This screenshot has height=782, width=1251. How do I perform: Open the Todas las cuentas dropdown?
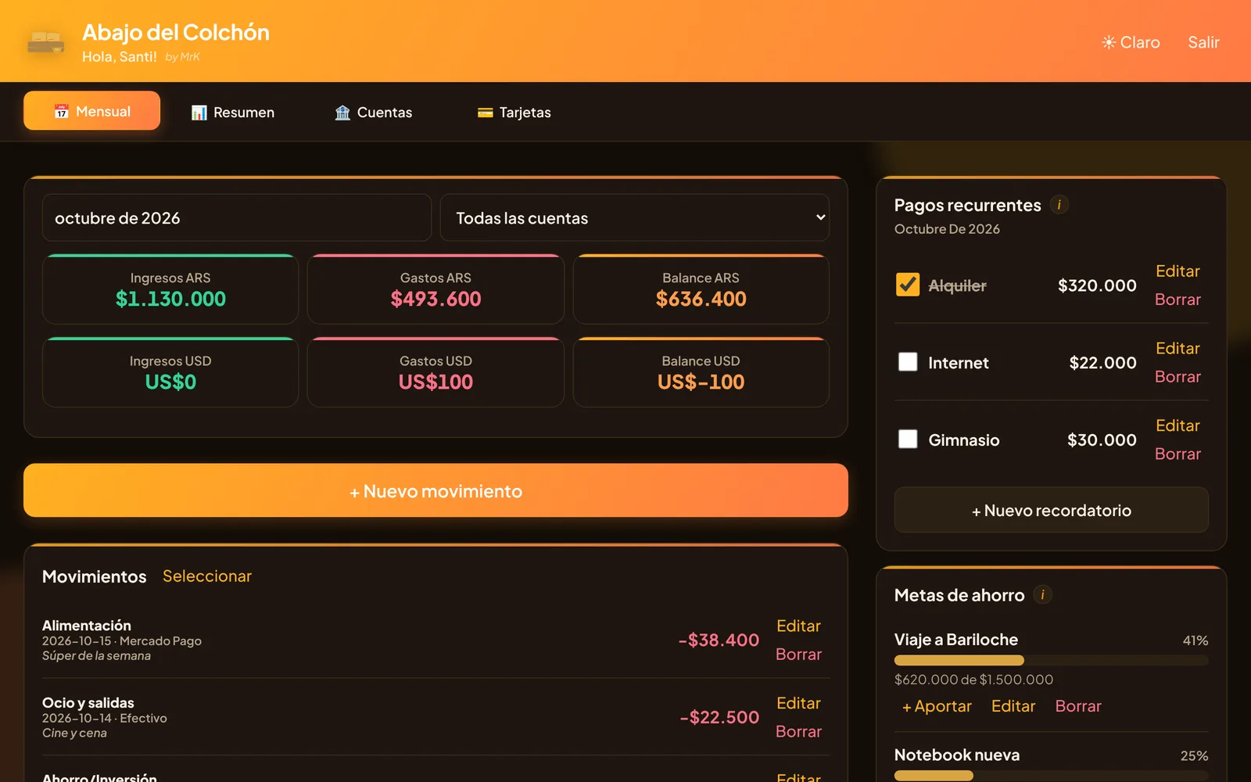point(635,218)
